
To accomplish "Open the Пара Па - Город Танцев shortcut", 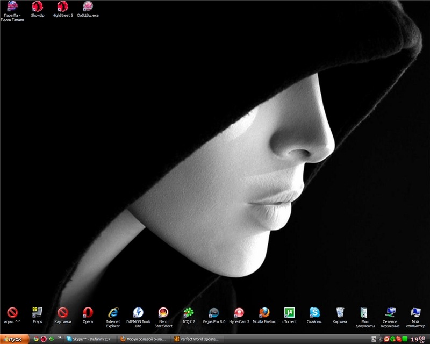I will tap(12, 7).
